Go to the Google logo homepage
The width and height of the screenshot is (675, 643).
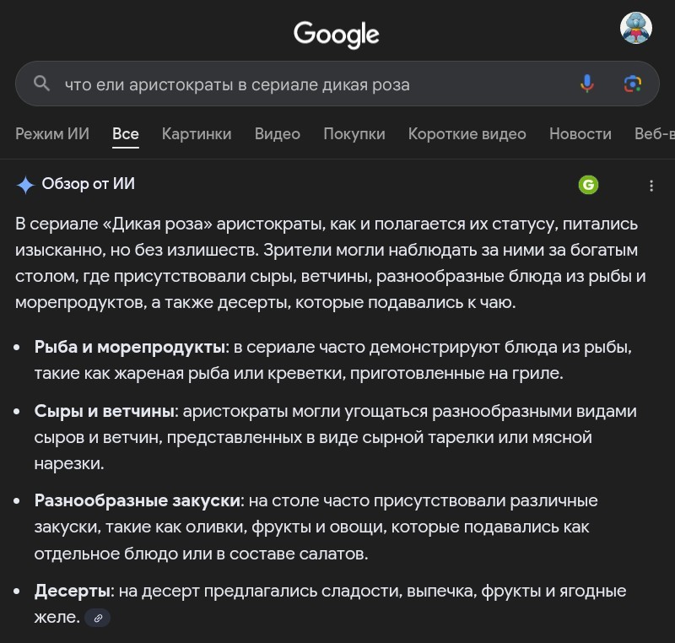coord(336,35)
